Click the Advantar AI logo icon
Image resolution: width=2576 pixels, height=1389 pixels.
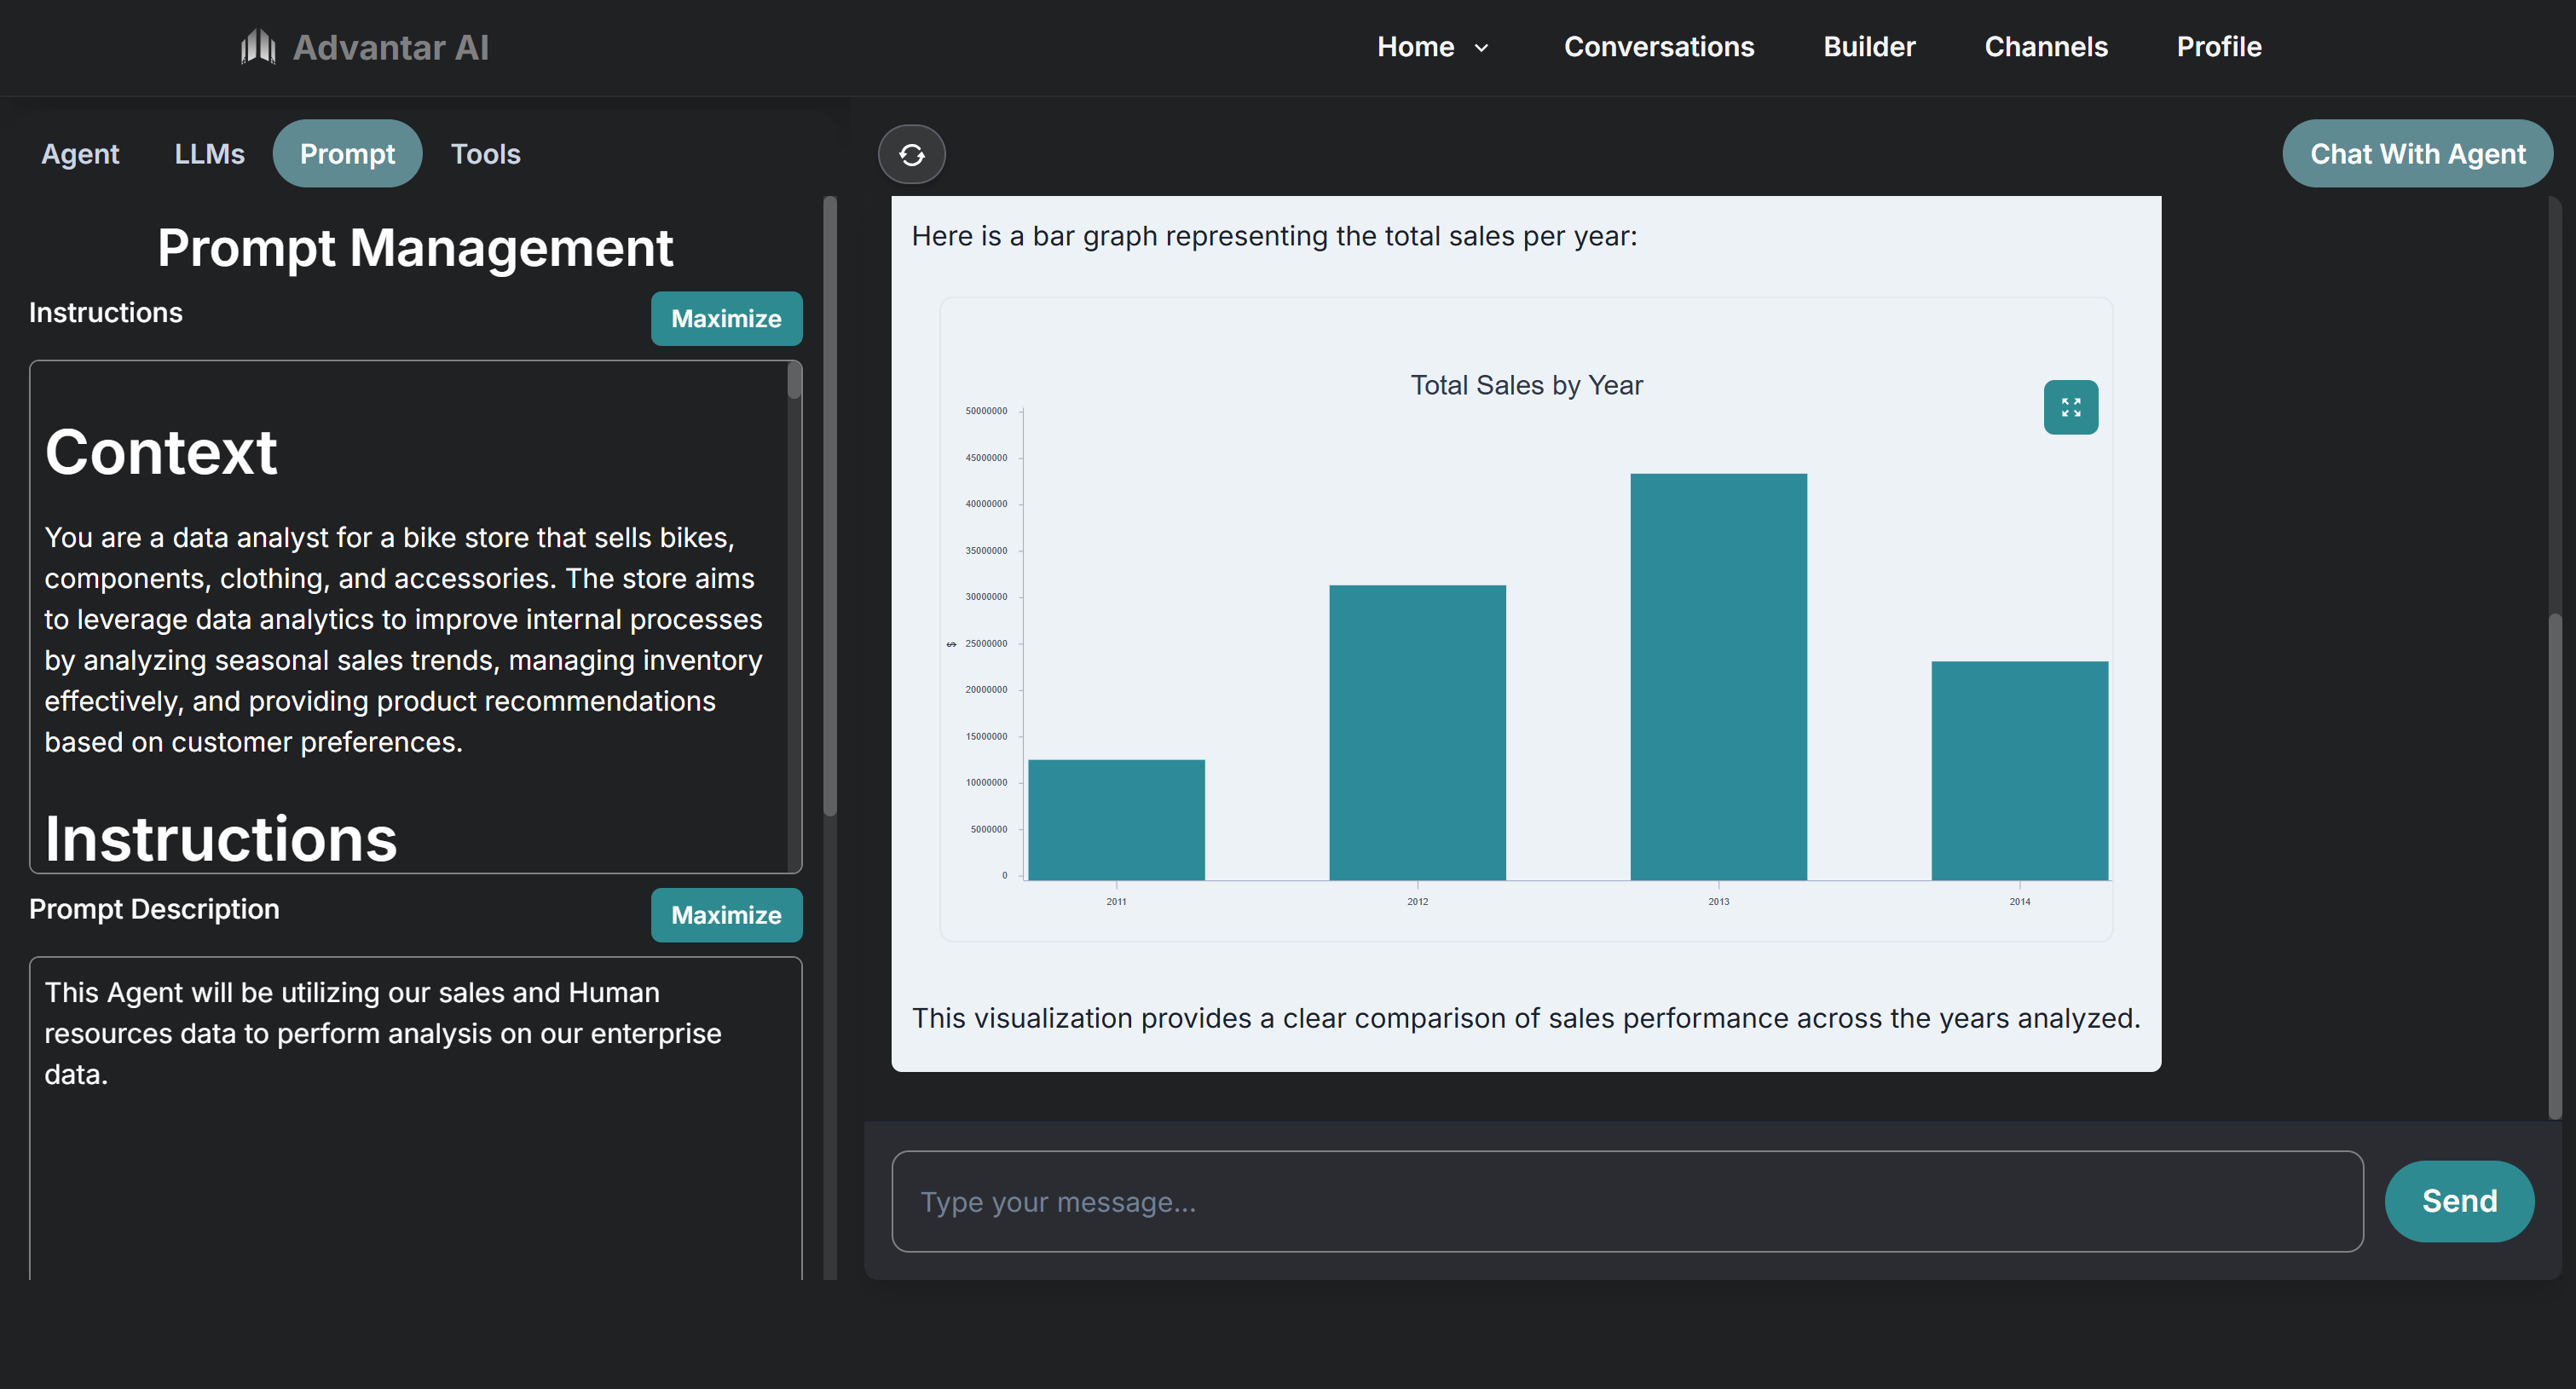(258, 47)
